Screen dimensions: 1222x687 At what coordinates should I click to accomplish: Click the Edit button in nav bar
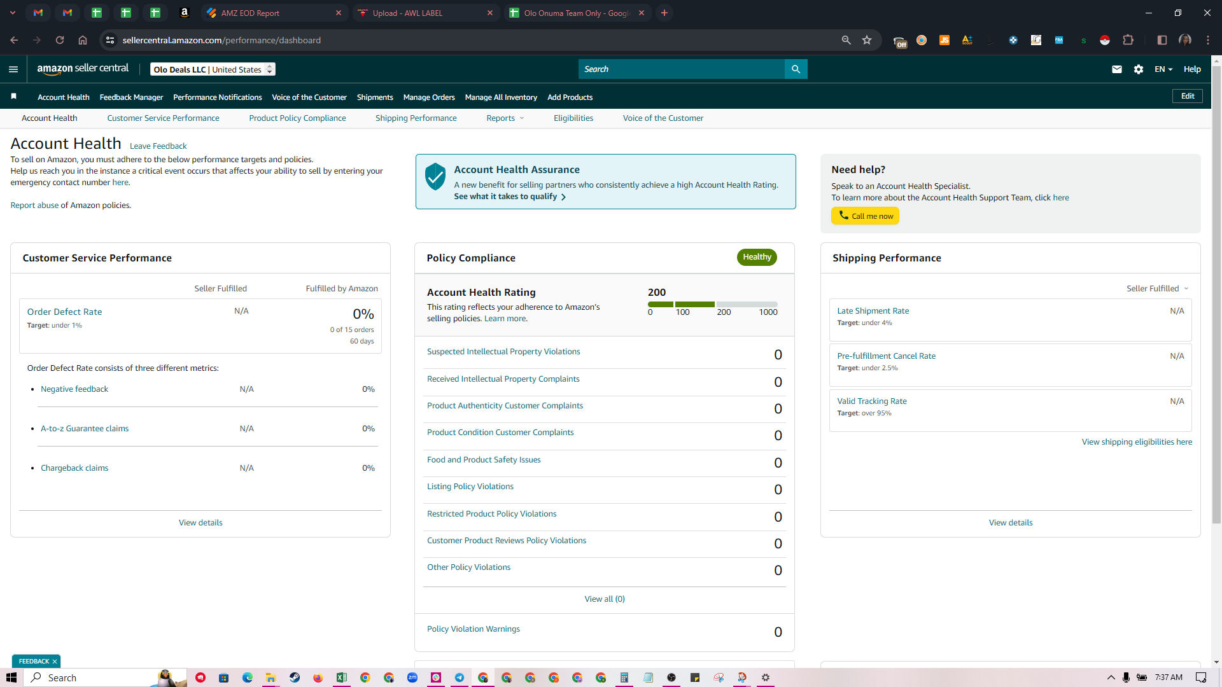(x=1188, y=96)
